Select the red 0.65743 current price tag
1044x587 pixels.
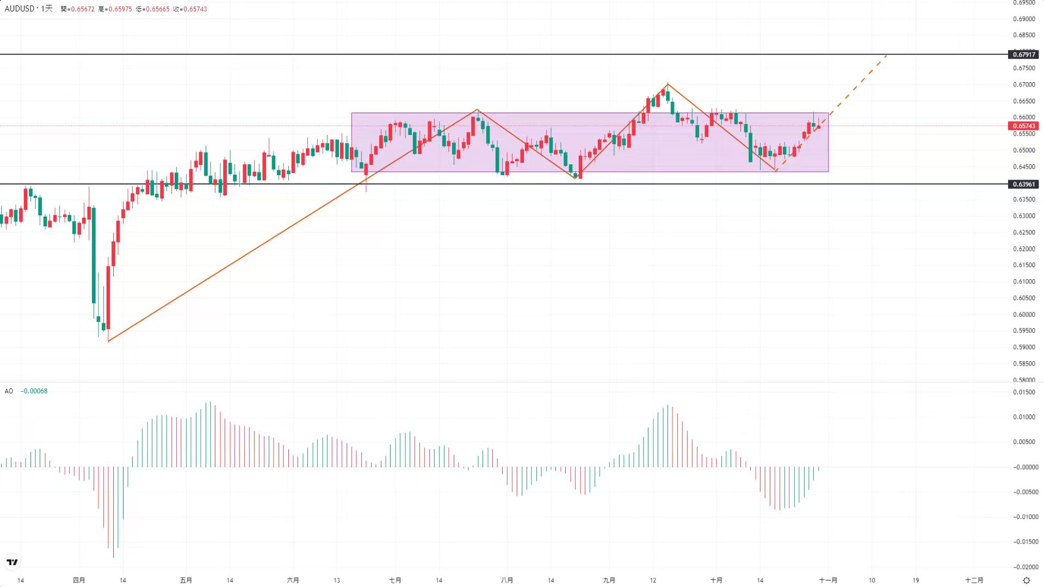coord(1023,126)
